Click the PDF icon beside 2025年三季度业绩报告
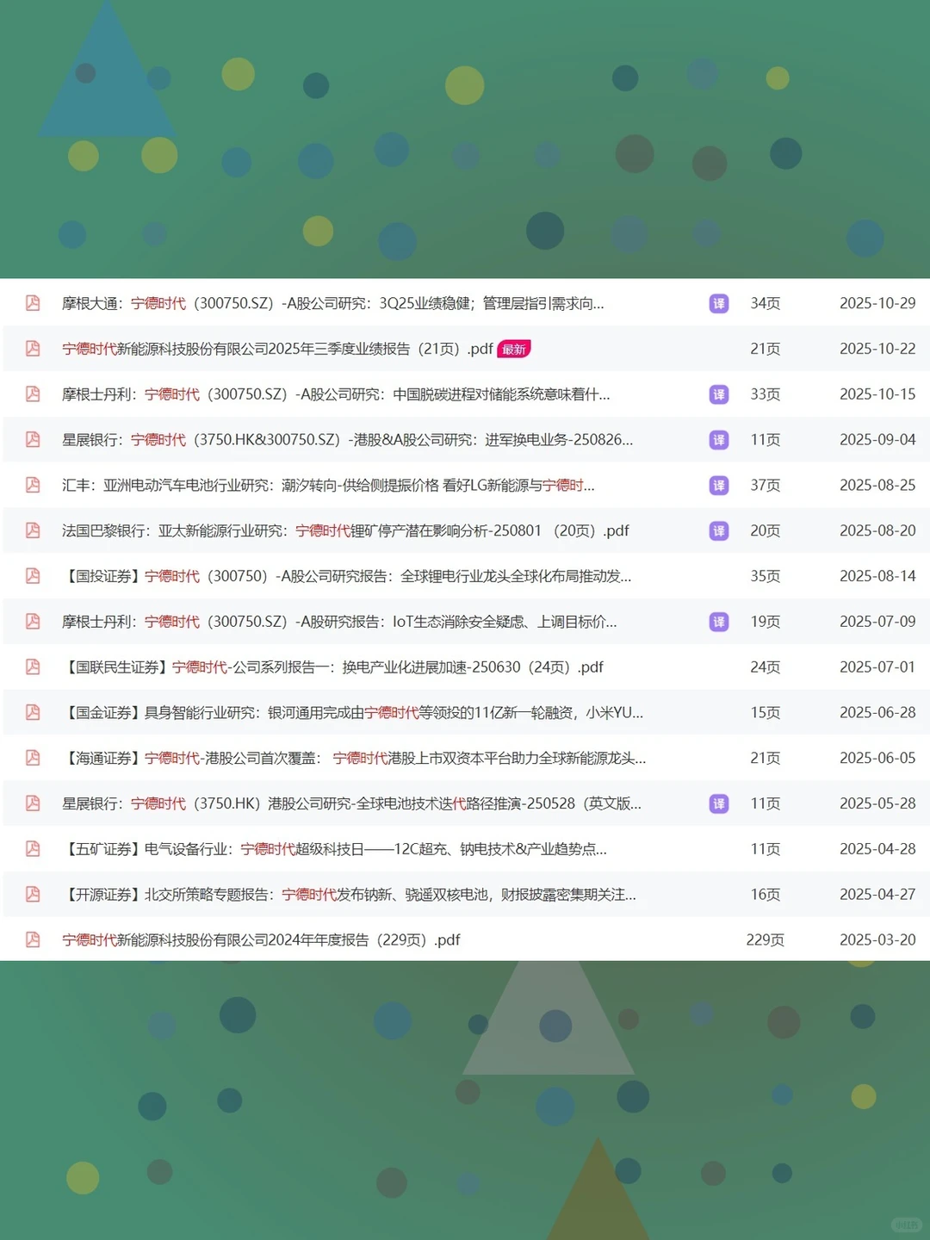 32,349
